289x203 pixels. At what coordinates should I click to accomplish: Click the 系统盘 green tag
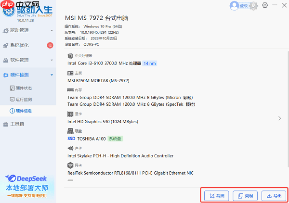[x=115, y=139]
